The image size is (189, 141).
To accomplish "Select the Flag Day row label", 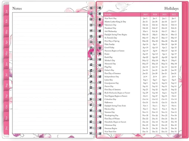I will 108,67.
